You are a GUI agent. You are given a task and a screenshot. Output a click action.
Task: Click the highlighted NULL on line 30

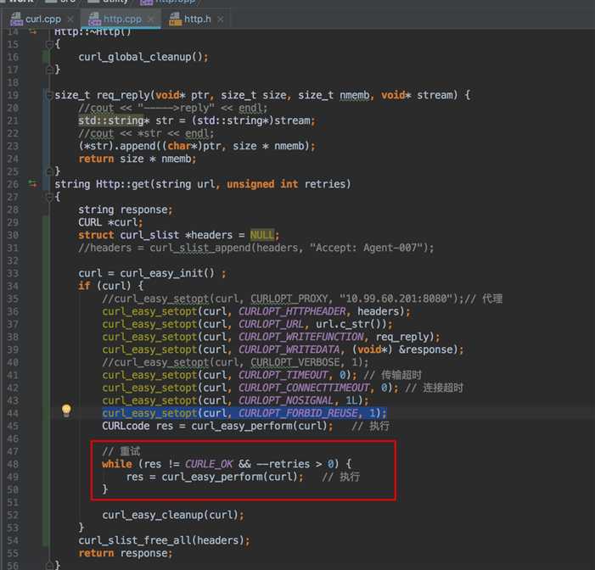click(261, 235)
